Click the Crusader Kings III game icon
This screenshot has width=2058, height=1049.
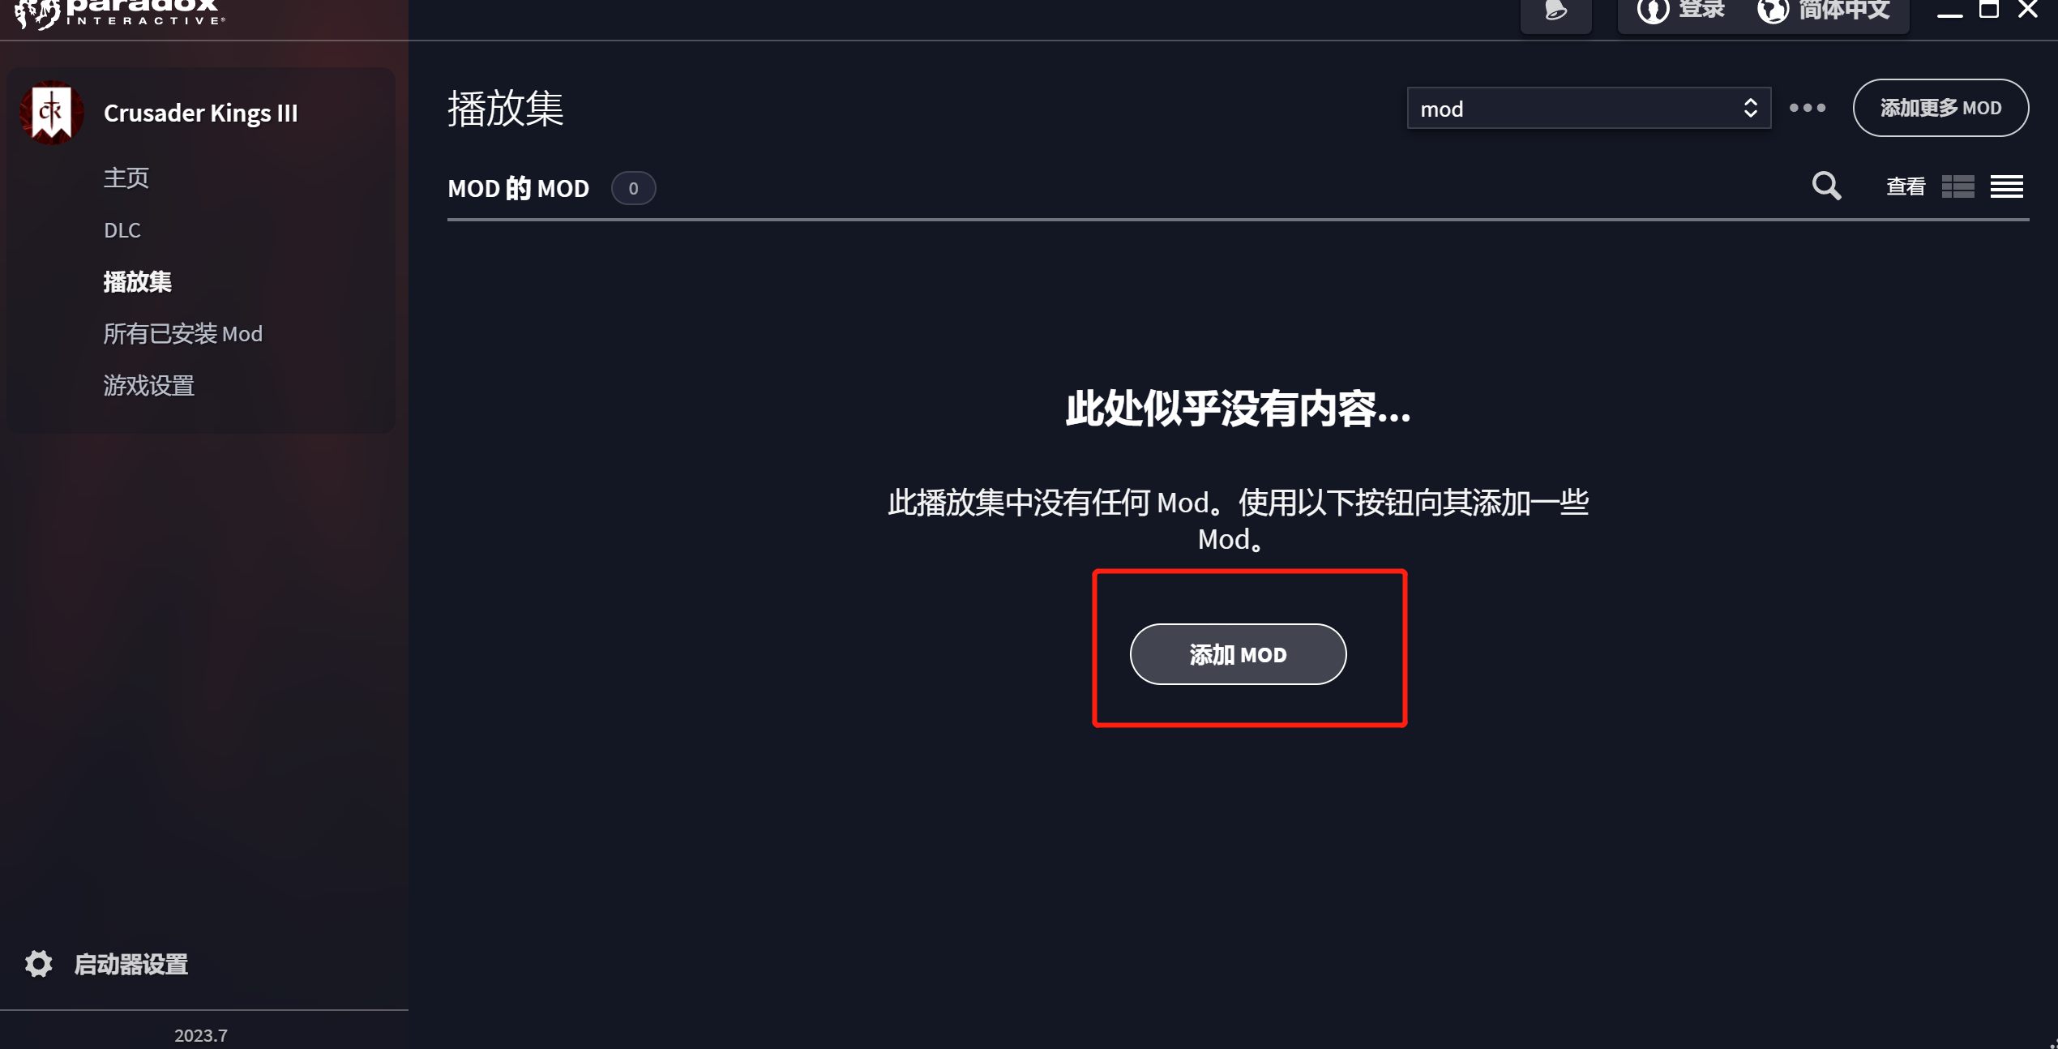pos(52,113)
